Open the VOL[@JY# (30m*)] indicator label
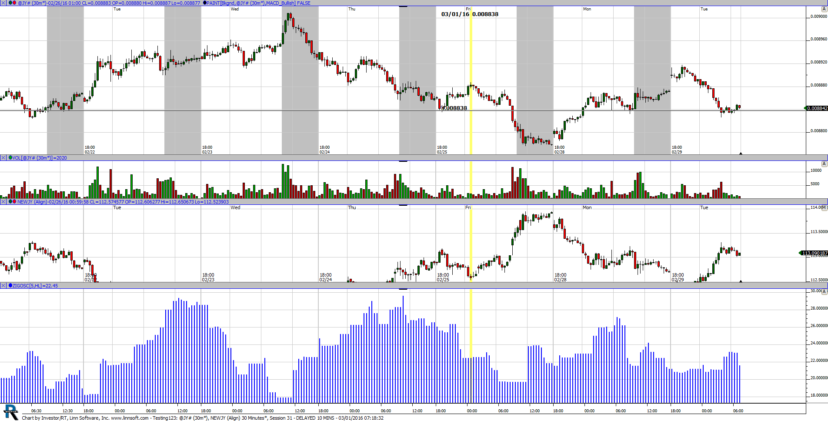 (40, 158)
